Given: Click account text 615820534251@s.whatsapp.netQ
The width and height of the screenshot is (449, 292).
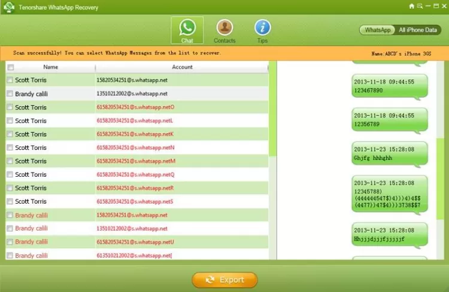Looking at the screenshot, I should point(135,174).
